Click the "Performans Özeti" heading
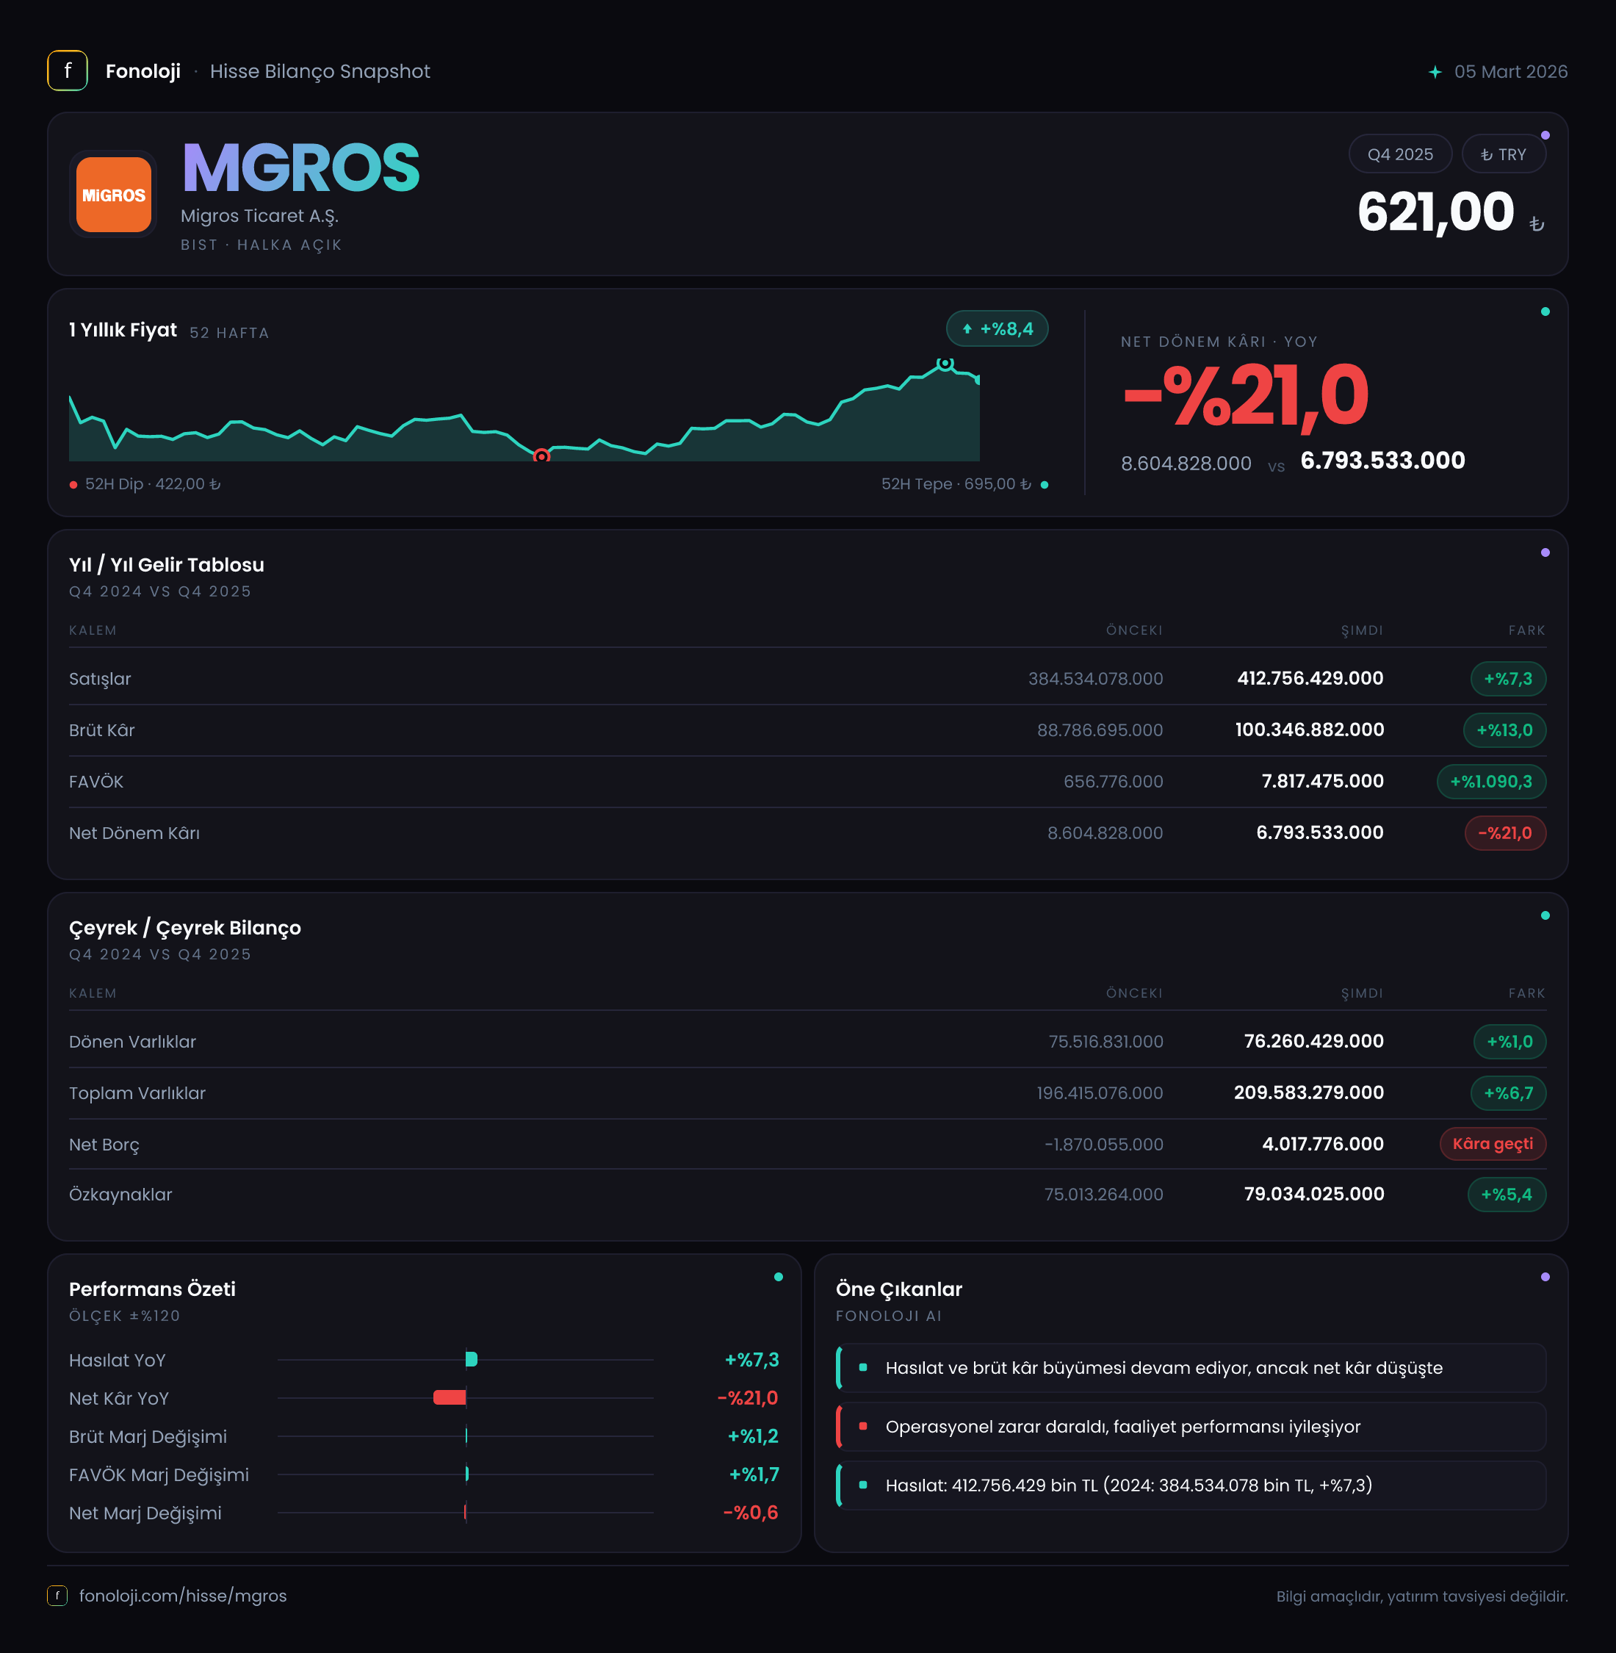This screenshot has width=1616, height=1653. 152,1289
